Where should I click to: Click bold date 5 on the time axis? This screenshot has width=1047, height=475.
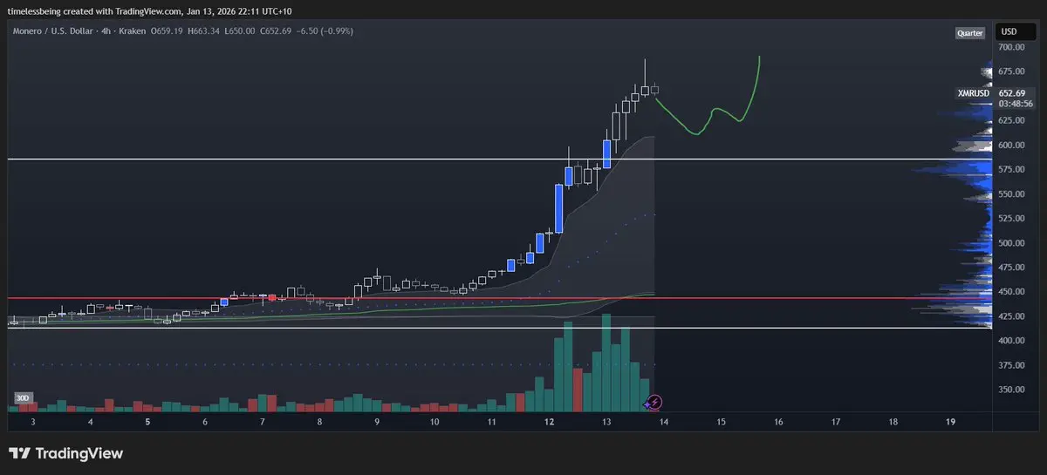tap(147, 421)
